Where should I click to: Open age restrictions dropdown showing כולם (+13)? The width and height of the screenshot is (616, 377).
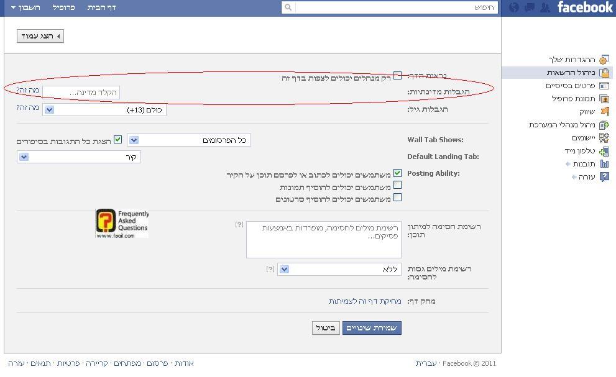[104, 110]
